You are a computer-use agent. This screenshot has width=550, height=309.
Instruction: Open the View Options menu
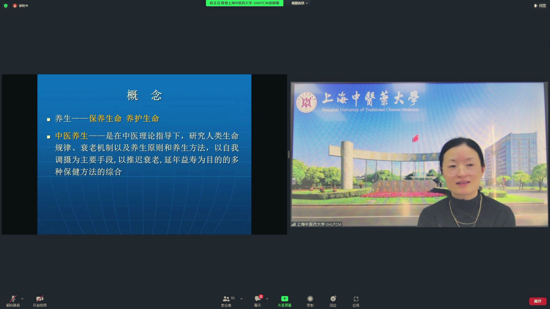pos(299,3)
